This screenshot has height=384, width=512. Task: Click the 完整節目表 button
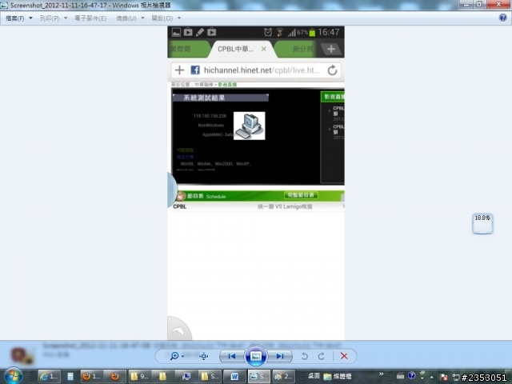pyautogui.click(x=301, y=195)
